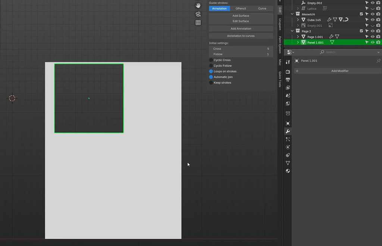Toggle camera view icon in viewport
The image size is (382, 246).
[198, 14]
